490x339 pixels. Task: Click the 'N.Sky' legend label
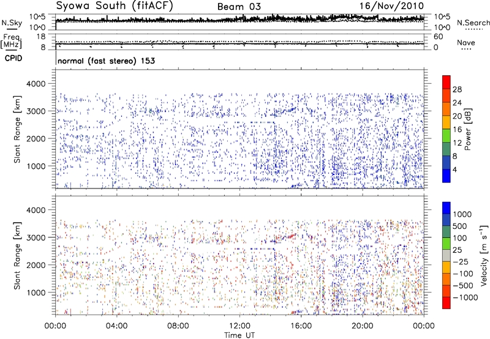coord(12,23)
